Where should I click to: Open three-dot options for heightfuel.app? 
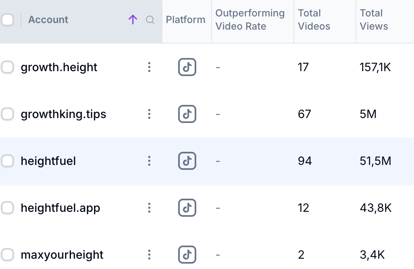pyautogui.click(x=149, y=208)
